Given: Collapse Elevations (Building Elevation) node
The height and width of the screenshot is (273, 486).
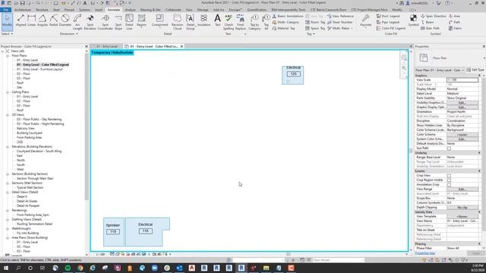Looking at the screenshot, I should (8, 146).
